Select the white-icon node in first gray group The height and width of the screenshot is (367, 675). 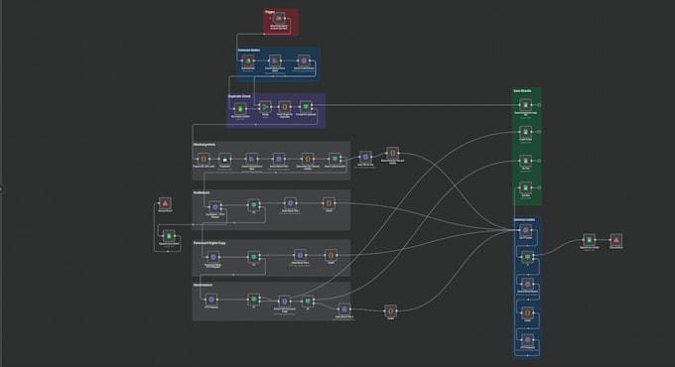[224, 159]
